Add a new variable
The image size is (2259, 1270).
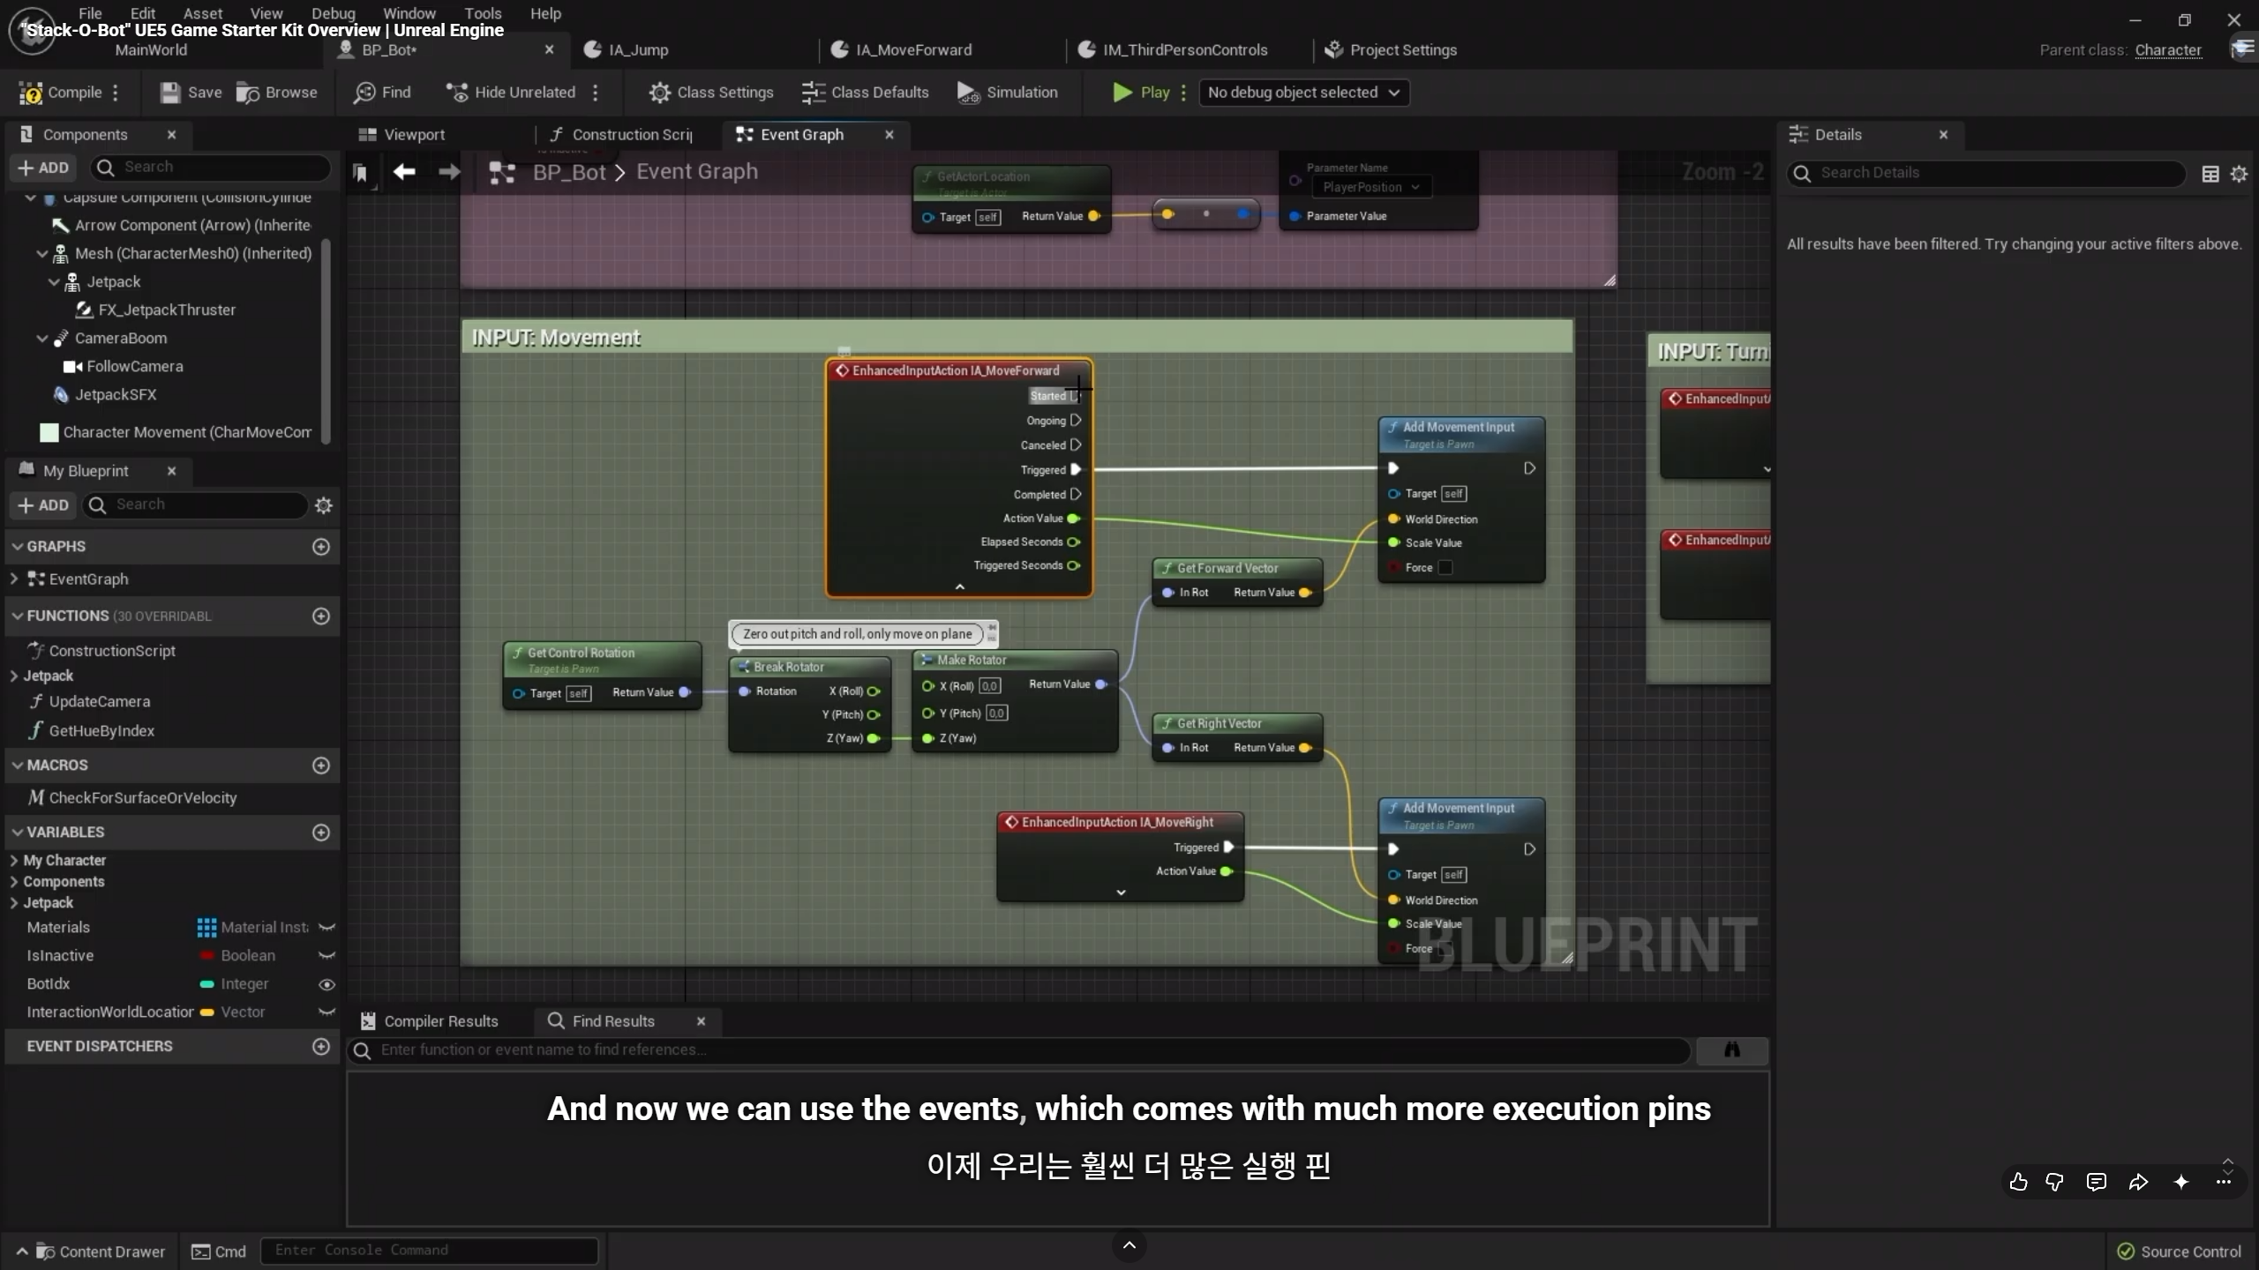[x=321, y=833]
